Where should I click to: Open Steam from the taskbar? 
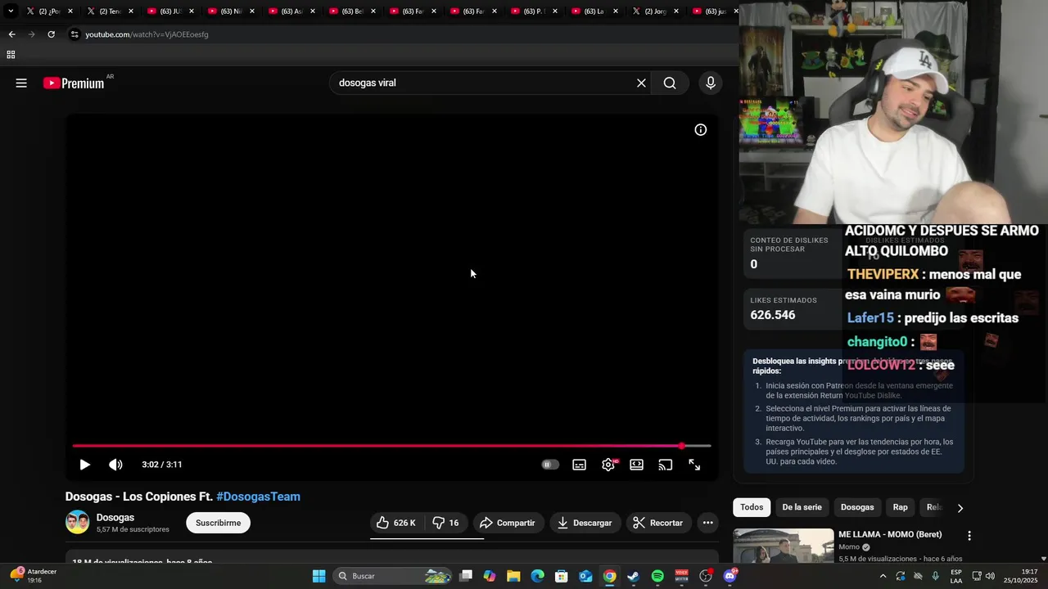[633, 576]
